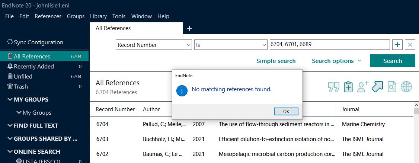Click the search value input field

pyautogui.click(x=329, y=45)
